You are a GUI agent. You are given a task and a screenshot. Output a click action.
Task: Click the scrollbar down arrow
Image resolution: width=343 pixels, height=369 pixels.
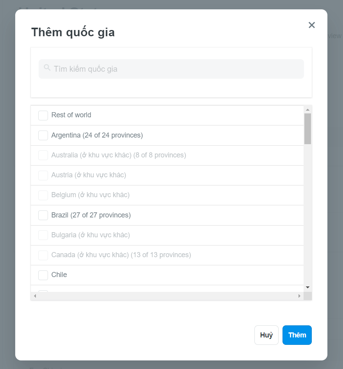[307, 287]
